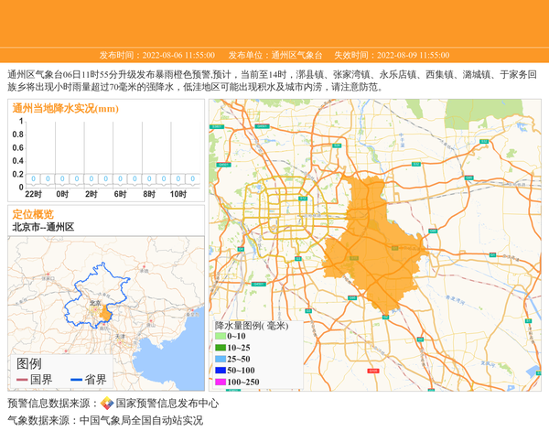Select the 发布单位 通州区气象台 header text
549x431 pixels.
(x=273, y=55)
